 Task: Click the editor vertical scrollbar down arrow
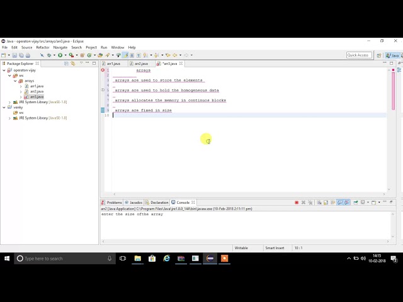[x=389, y=189]
